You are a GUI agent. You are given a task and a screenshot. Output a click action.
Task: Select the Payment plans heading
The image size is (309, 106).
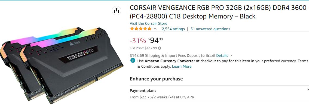(143, 91)
